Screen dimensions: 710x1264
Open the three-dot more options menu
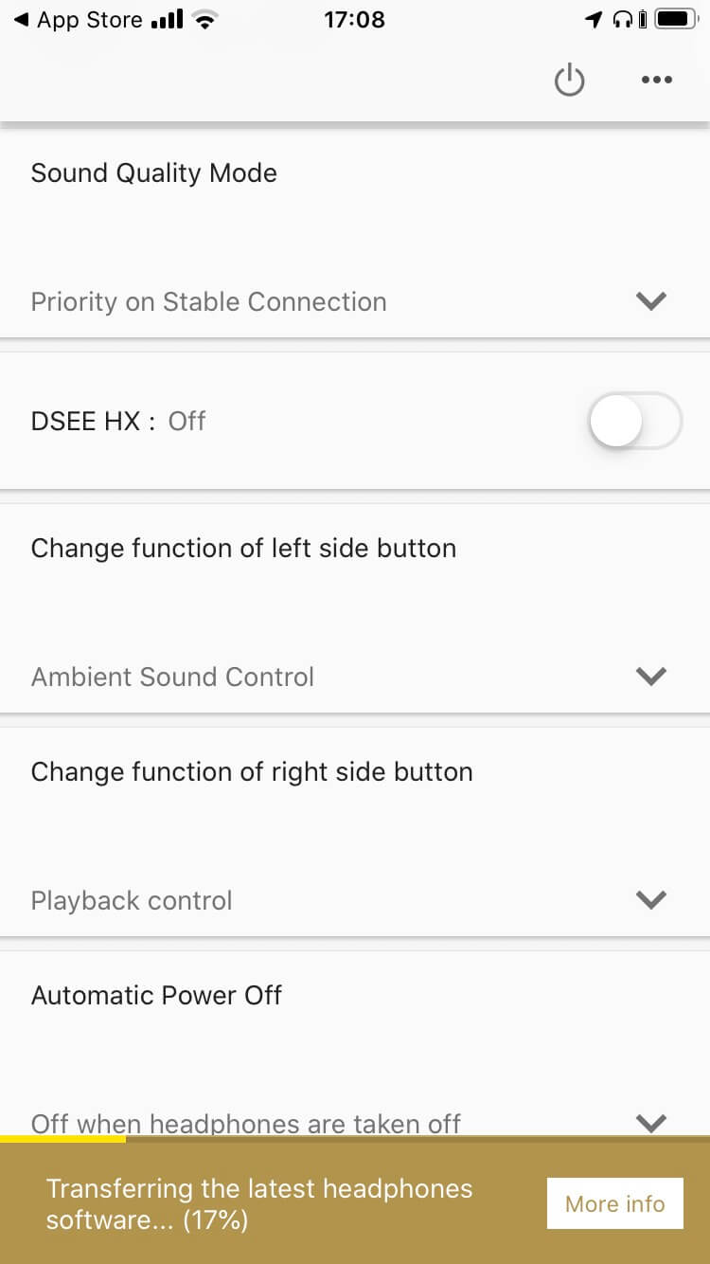pos(656,81)
